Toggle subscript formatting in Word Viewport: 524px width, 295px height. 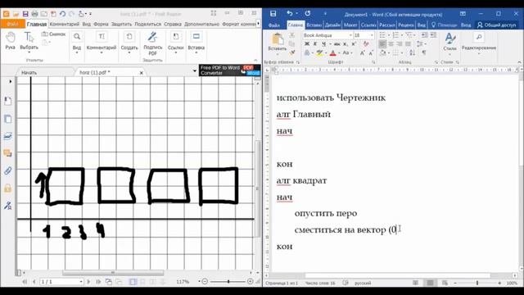click(x=346, y=43)
